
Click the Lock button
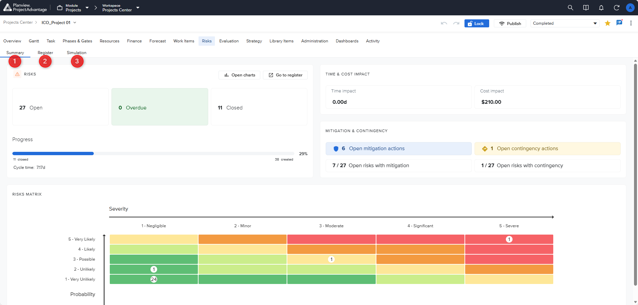476,23
